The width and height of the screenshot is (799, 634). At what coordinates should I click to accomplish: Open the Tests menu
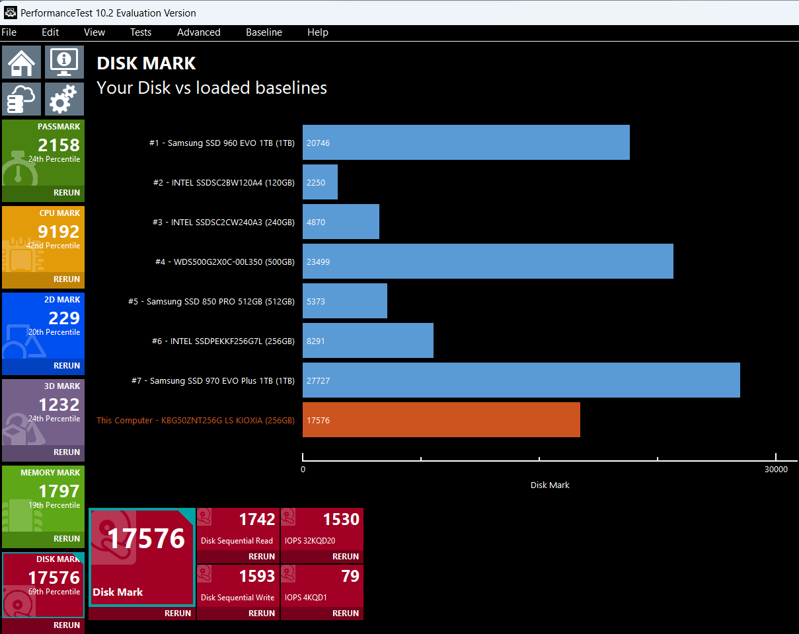coord(140,32)
